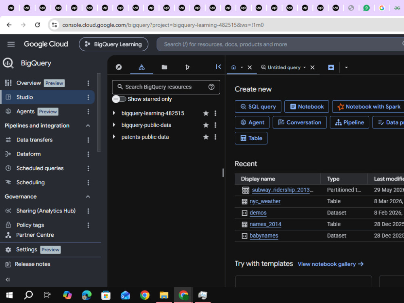
Task: Star the bigquery-learning-482515 project
Action: (x=206, y=113)
